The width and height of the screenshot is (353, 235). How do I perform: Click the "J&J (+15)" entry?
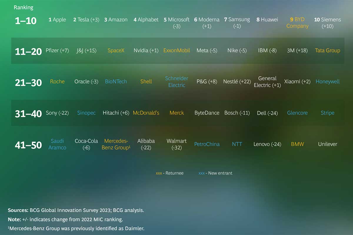pyautogui.click(x=86, y=51)
